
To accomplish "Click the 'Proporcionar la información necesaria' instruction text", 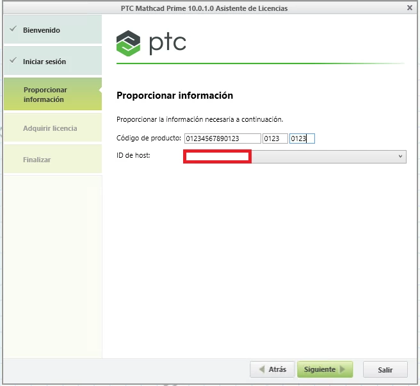I will click(200, 119).
